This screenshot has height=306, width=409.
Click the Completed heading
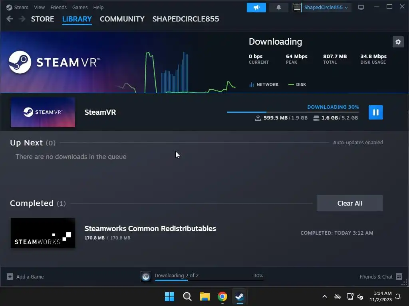[x=32, y=203]
